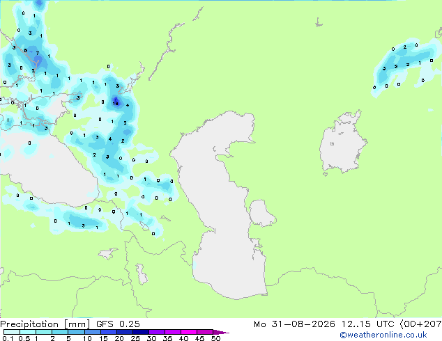The height and width of the screenshot is (341, 442).
Task: Click the Precipitation [mm] title text
Action: 45,324
